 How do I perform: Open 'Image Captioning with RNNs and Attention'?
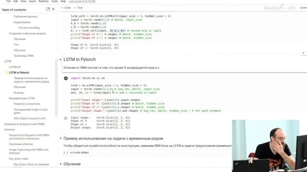tap(29, 151)
